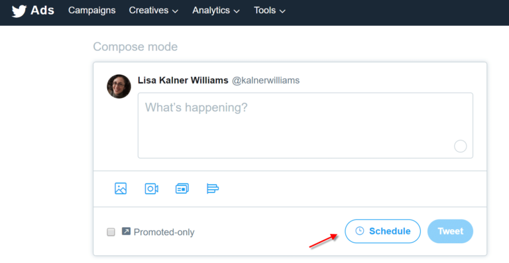Click the clock icon inside Schedule

[x=360, y=231]
